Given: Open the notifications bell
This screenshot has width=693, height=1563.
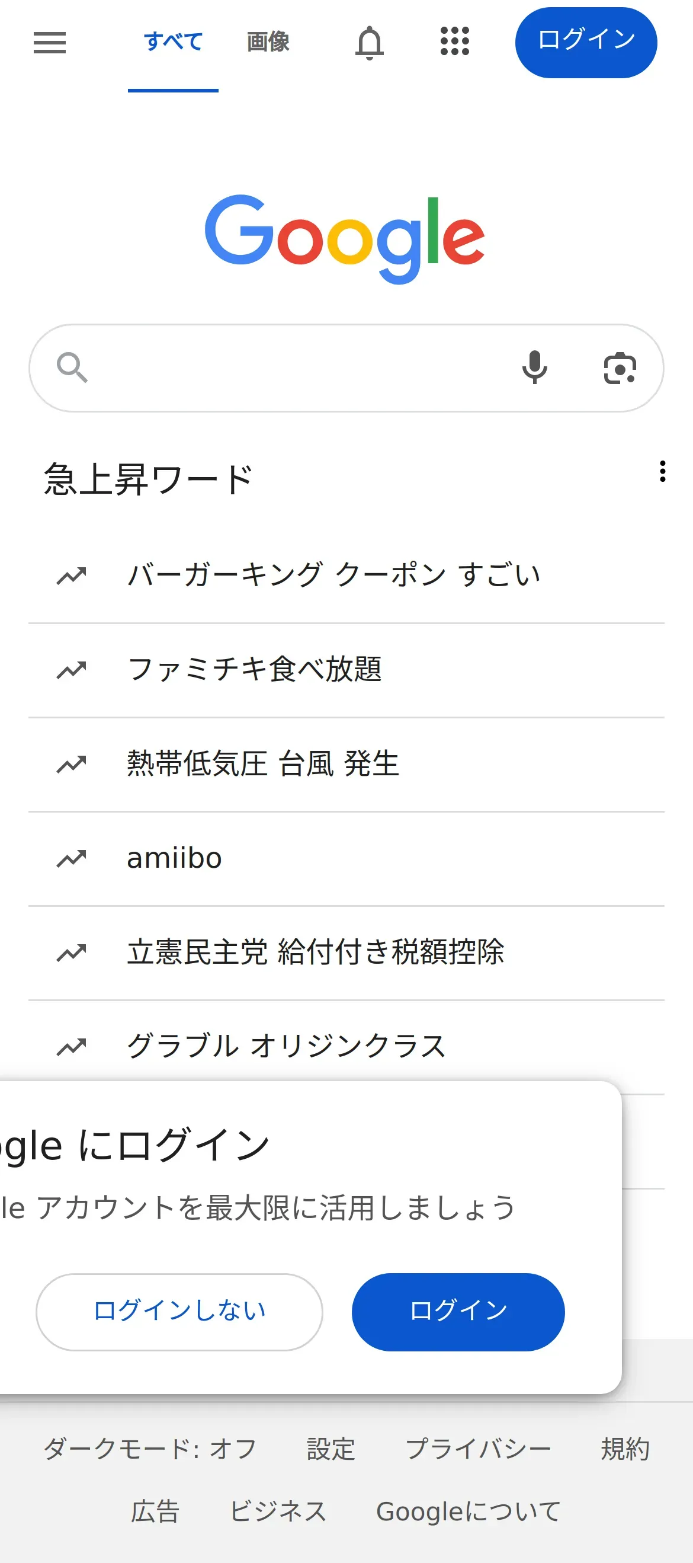Looking at the screenshot, I should click(x=369, y=43).
